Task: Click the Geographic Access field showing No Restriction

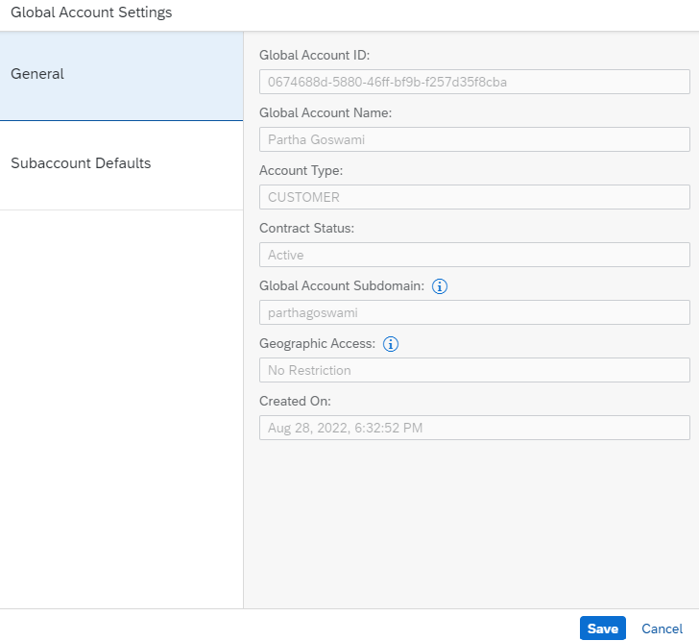Action: 474,370
